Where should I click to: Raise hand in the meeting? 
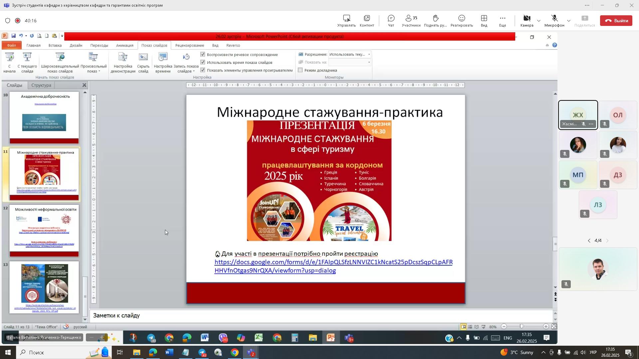click(435, 21)
